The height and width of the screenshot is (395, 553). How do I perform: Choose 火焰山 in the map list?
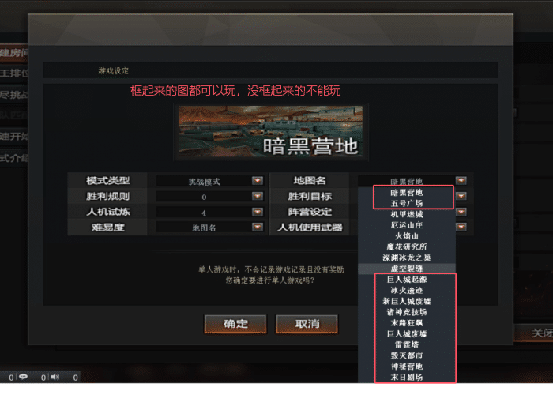click(407, 236)
